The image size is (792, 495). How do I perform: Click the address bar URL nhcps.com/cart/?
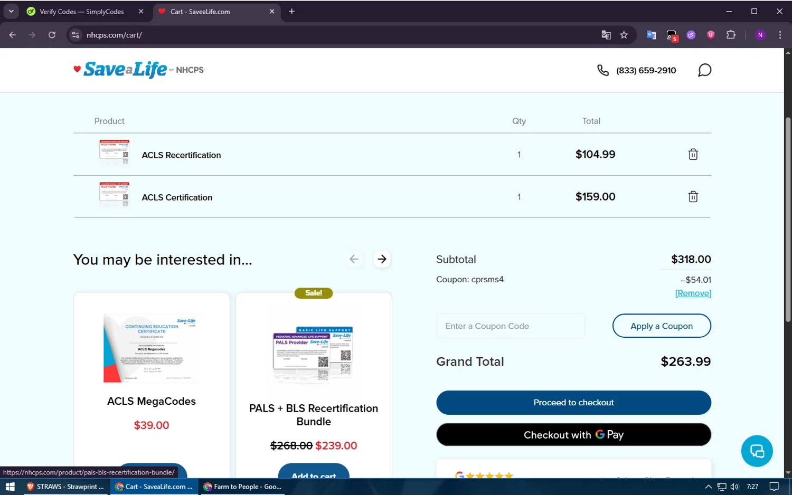114,35
